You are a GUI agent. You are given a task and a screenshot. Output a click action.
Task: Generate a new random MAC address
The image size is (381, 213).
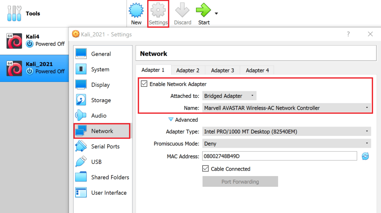[x=365, y=156]
